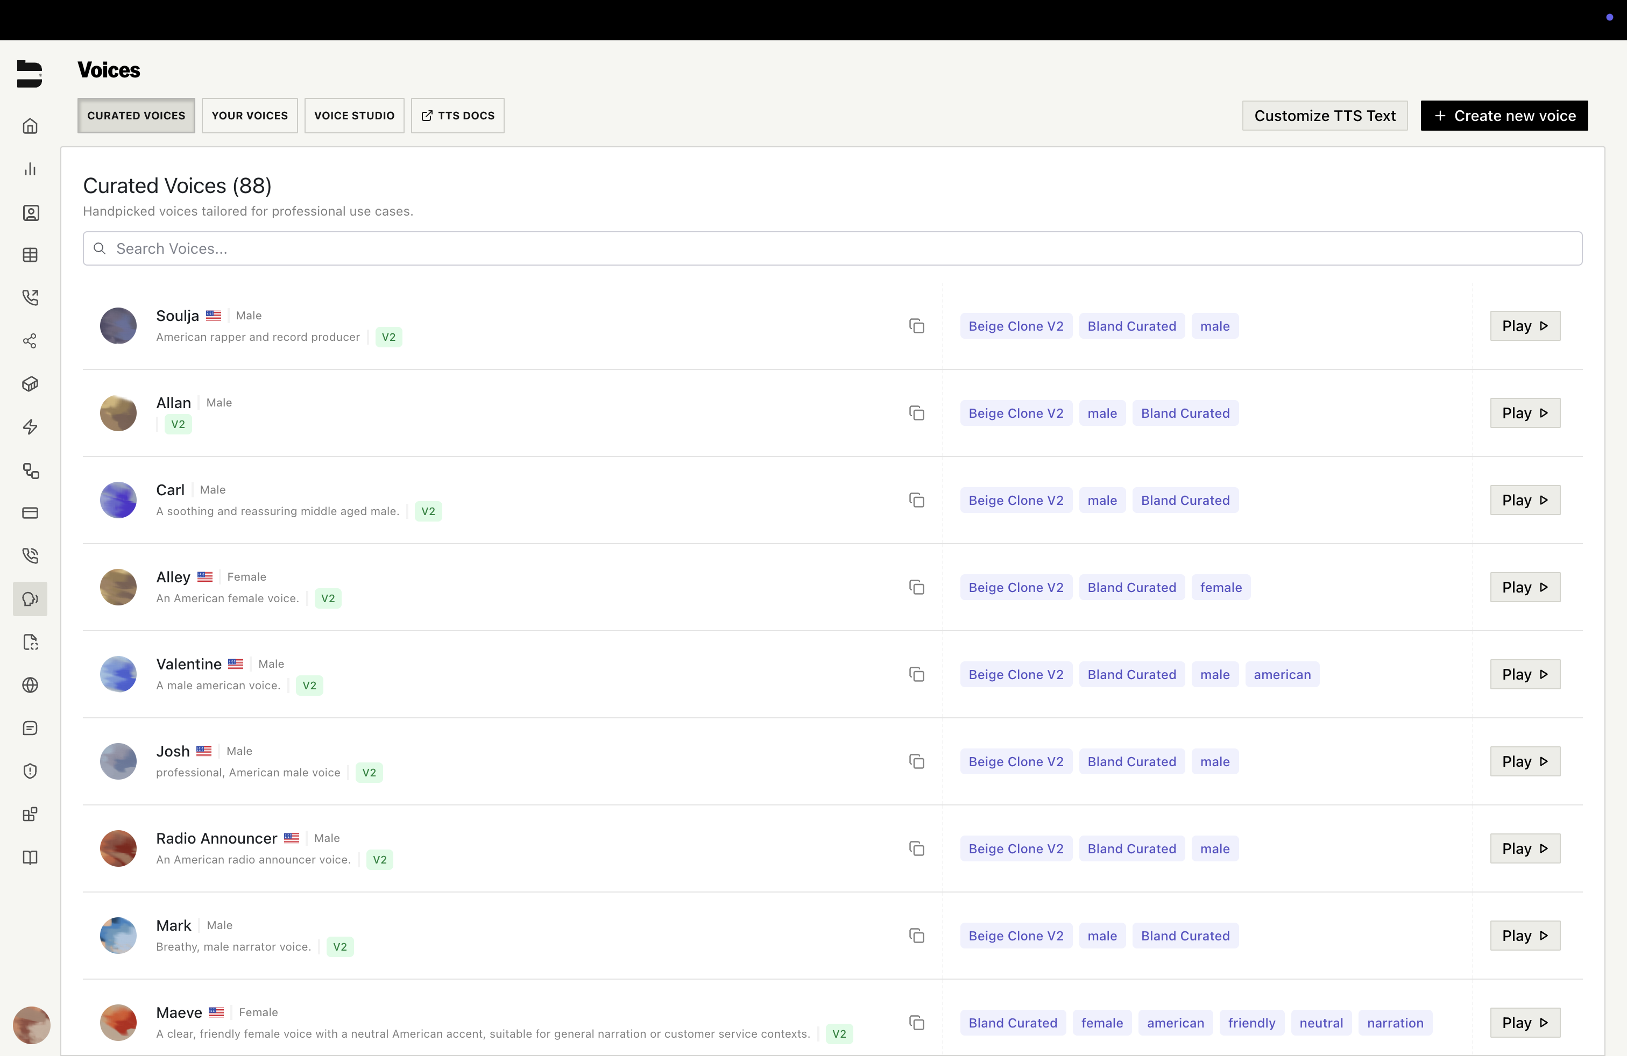Switch to Voice Studio tab
The width and height of the screenshot is (1627, 1056).
354,116
